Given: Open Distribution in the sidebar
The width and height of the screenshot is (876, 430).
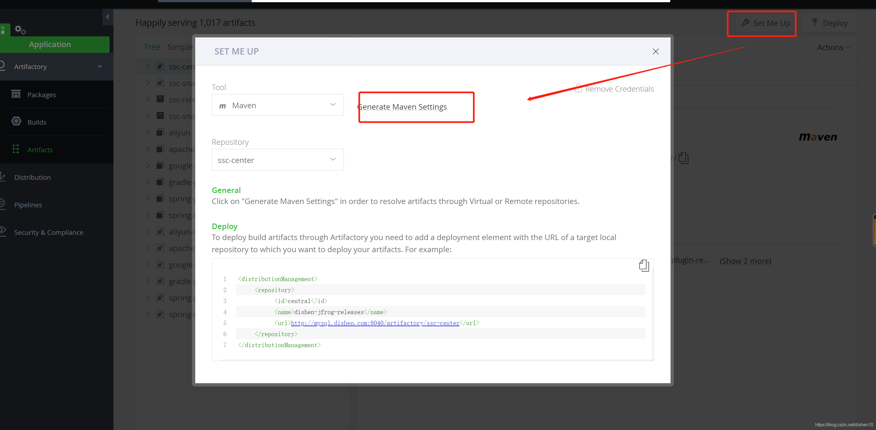Looking at the screenshot, I should coord(32,177).
